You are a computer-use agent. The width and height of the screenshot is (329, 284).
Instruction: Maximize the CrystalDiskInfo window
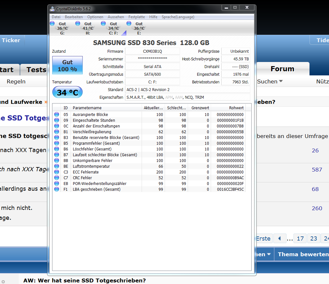pyautogui.click(x=235, y=8)
